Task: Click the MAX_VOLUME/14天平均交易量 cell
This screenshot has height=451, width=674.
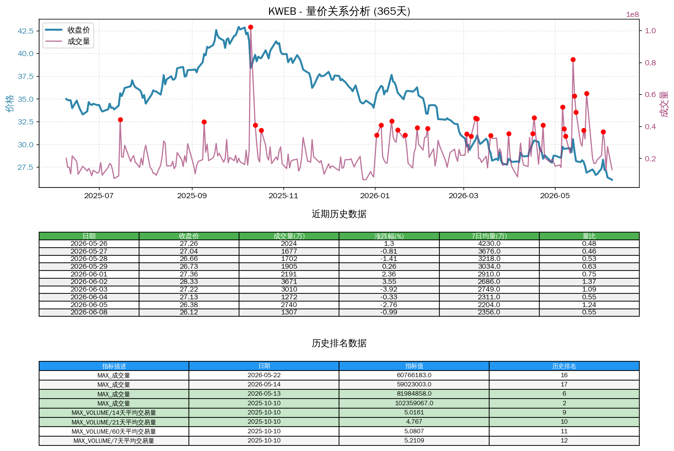Action: [114, 413]
